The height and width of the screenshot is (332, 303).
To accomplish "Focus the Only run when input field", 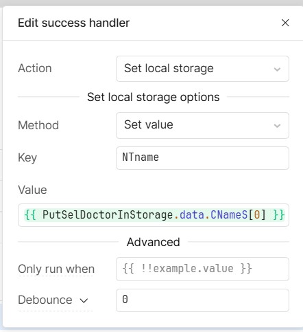I will pos(202,269).
